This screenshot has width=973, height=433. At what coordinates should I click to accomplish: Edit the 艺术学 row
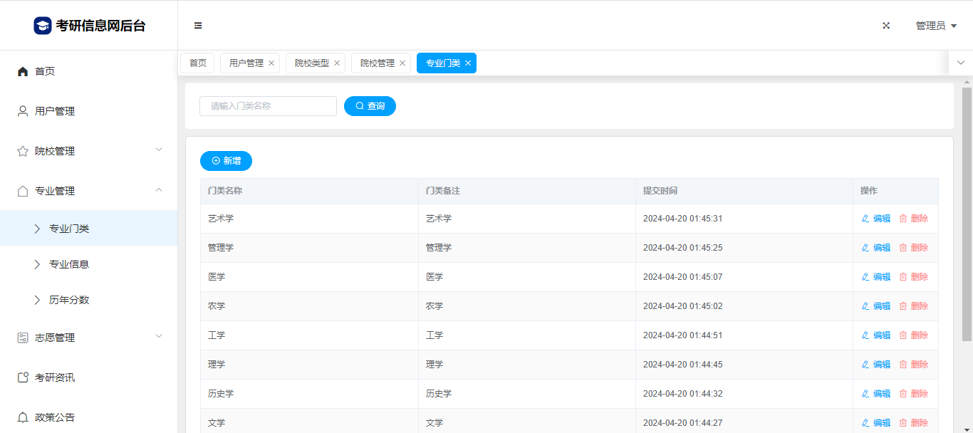(876, 219)
